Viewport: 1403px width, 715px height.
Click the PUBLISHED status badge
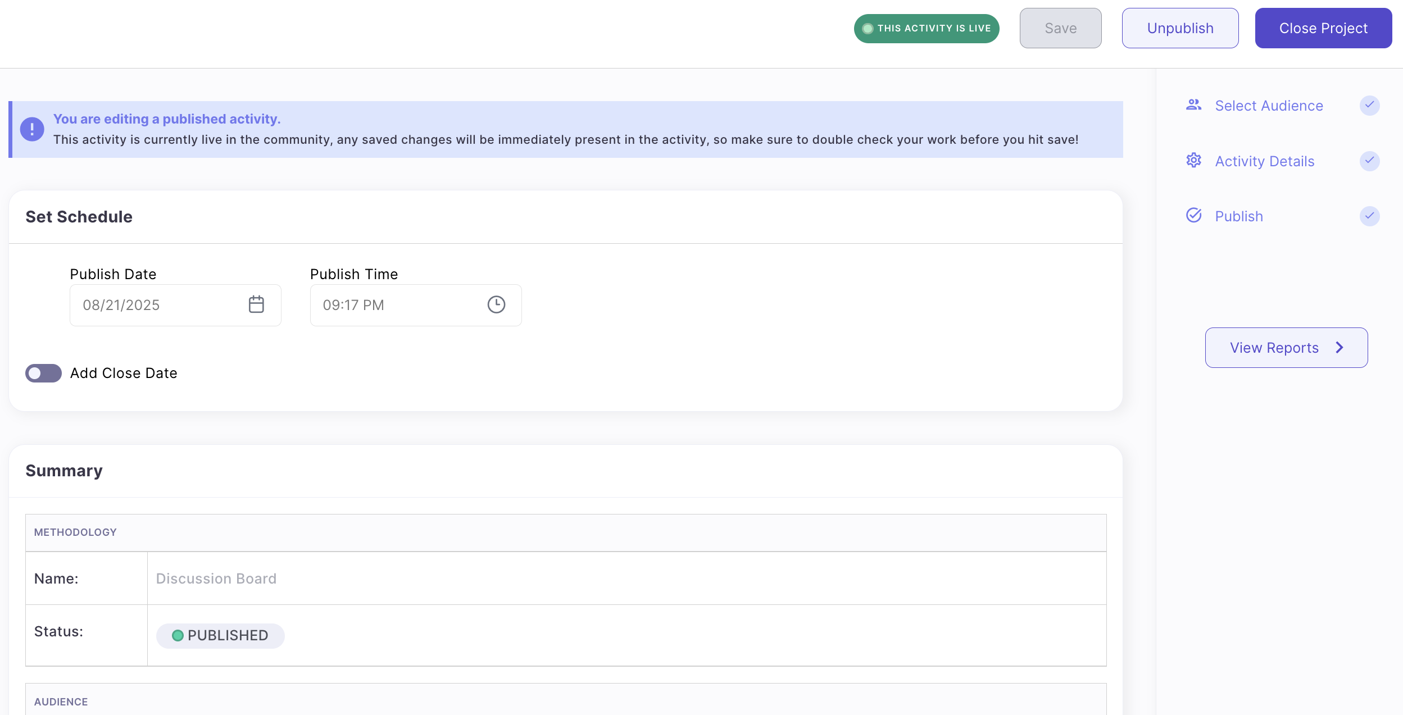click(220, 635)
